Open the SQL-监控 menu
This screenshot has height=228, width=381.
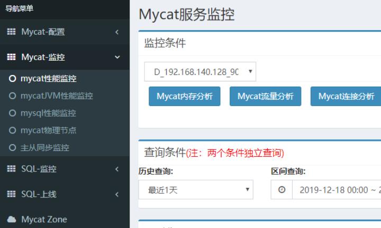click(39, 169)
